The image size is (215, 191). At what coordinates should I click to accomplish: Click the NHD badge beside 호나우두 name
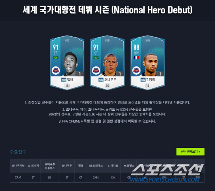[101, 80]
